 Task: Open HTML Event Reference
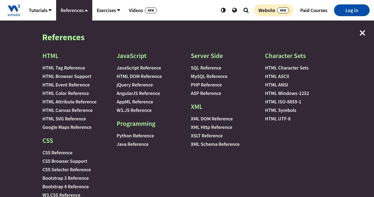[66, 85]
